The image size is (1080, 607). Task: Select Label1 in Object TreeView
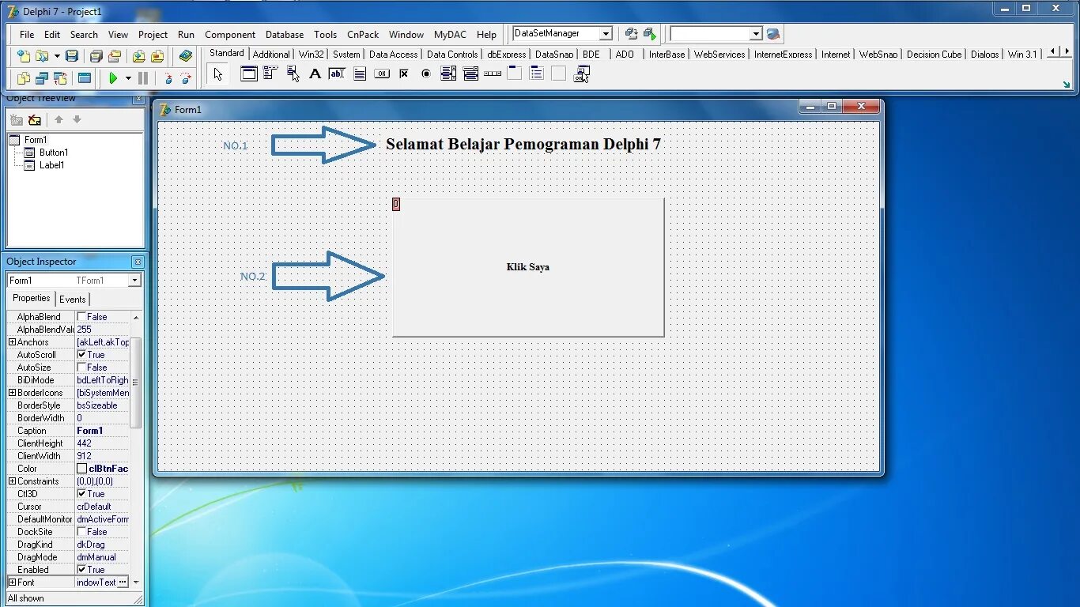52,165
